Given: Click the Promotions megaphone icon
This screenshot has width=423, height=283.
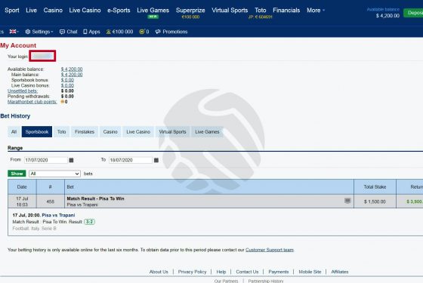Looking at the screenshot, I should [158, 32].
